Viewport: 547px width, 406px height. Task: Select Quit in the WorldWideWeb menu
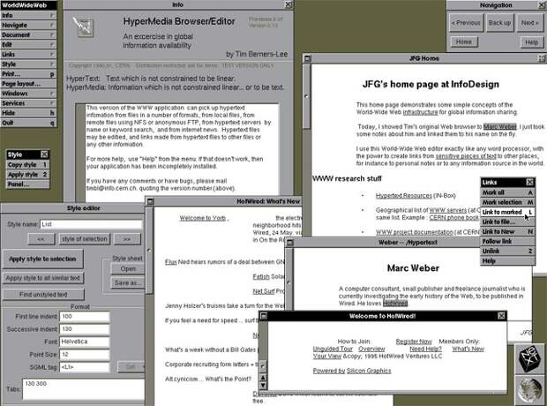click(x=28, y=123)
